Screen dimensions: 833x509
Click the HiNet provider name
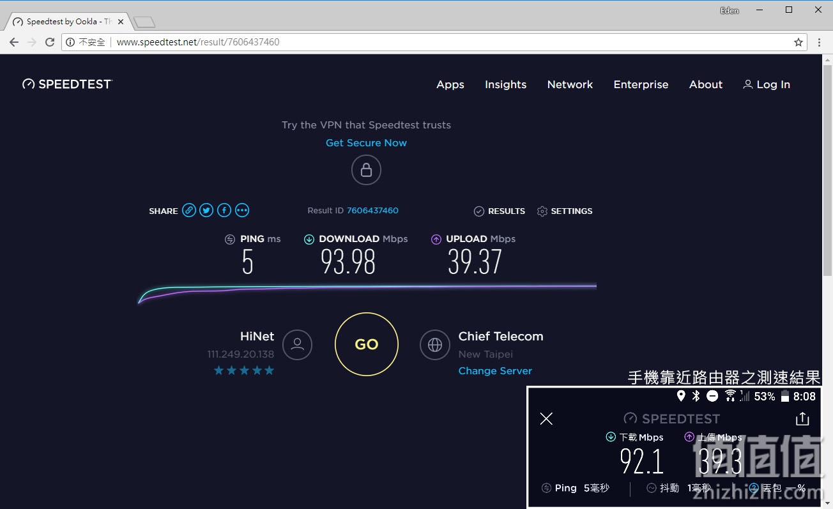pyautogui.click(x=257, y=337)
